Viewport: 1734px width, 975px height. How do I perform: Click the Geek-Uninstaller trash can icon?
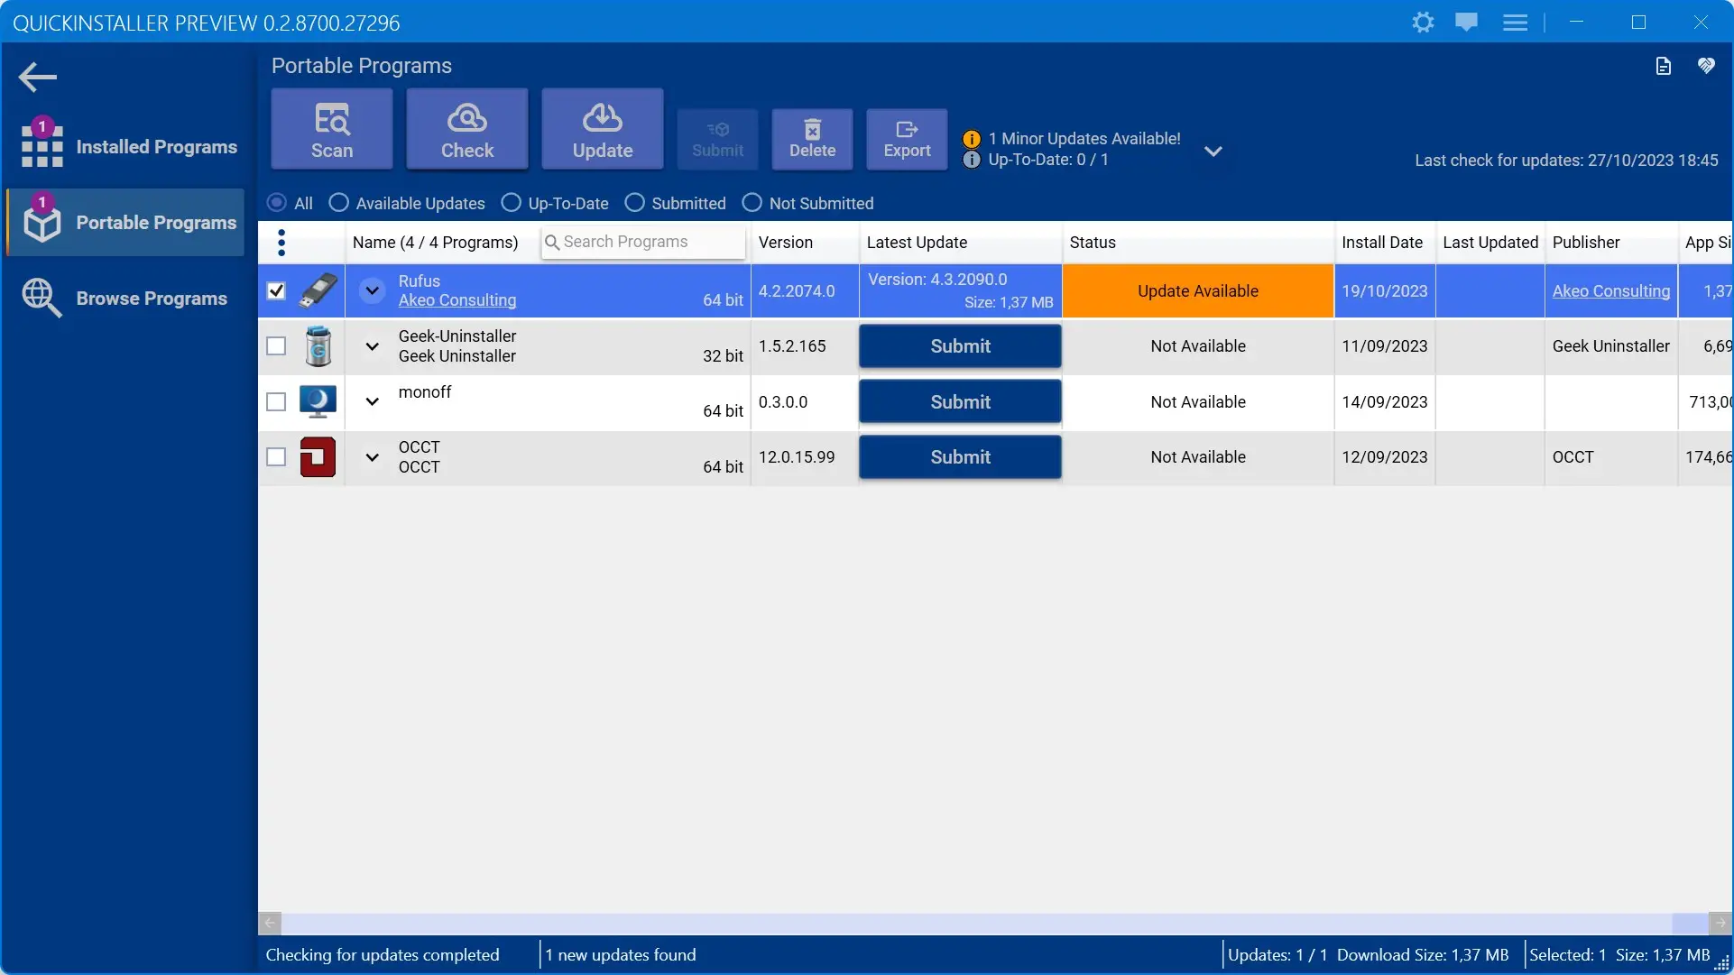[x=318, y=346]
